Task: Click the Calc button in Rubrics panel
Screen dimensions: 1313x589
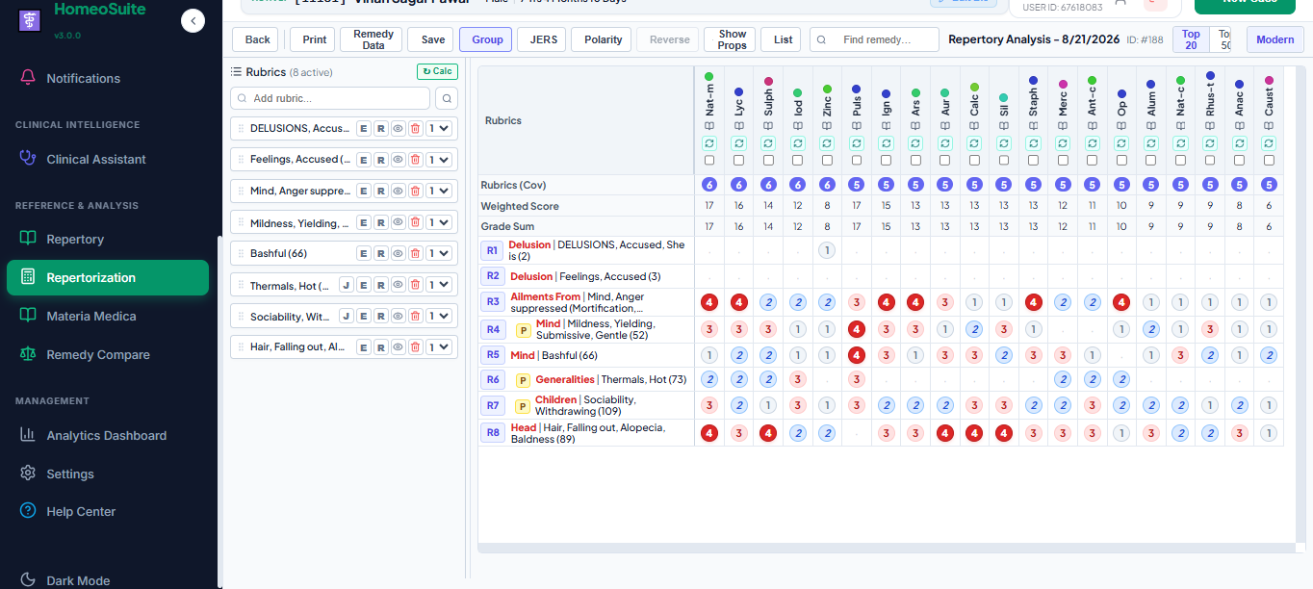Action: [x=437, y=71]
